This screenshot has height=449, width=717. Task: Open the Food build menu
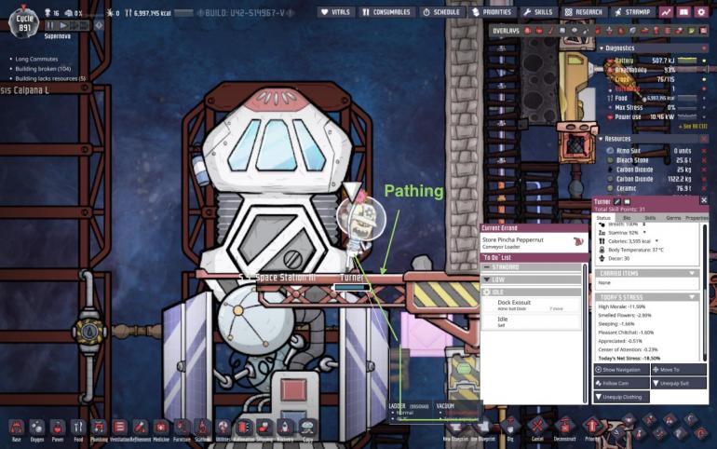78,430
